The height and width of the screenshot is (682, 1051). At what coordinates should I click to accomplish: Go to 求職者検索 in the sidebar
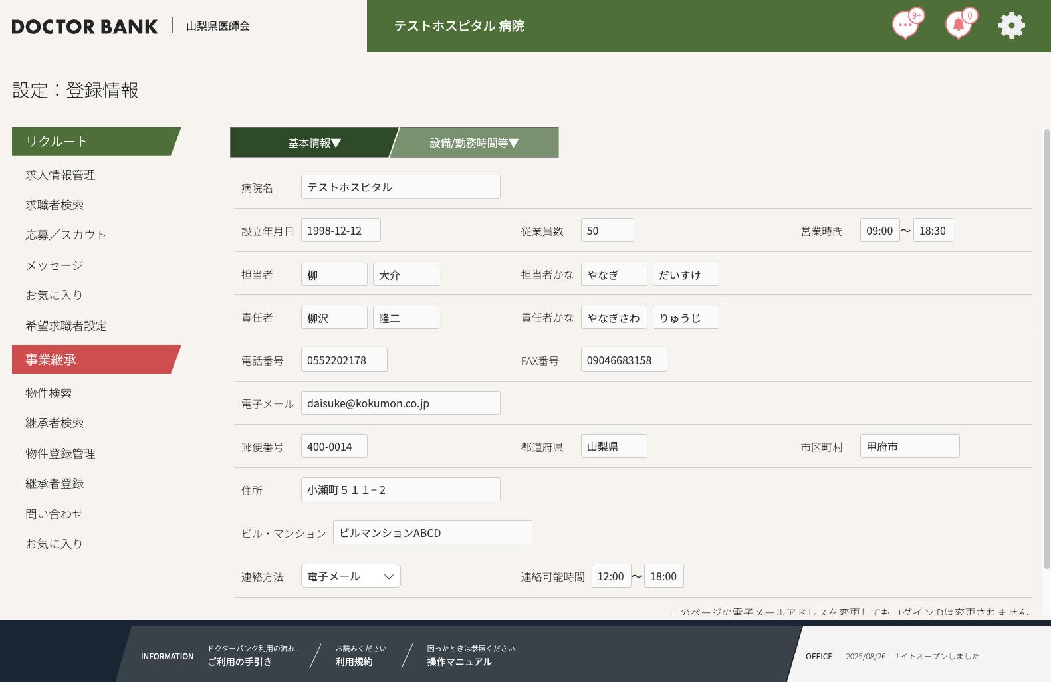55,205
